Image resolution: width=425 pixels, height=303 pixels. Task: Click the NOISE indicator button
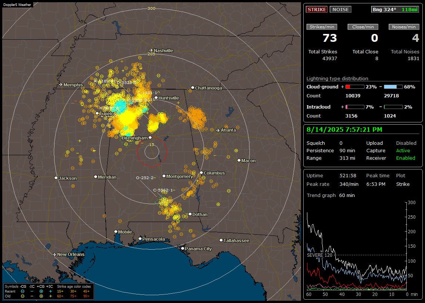point(341,9)
